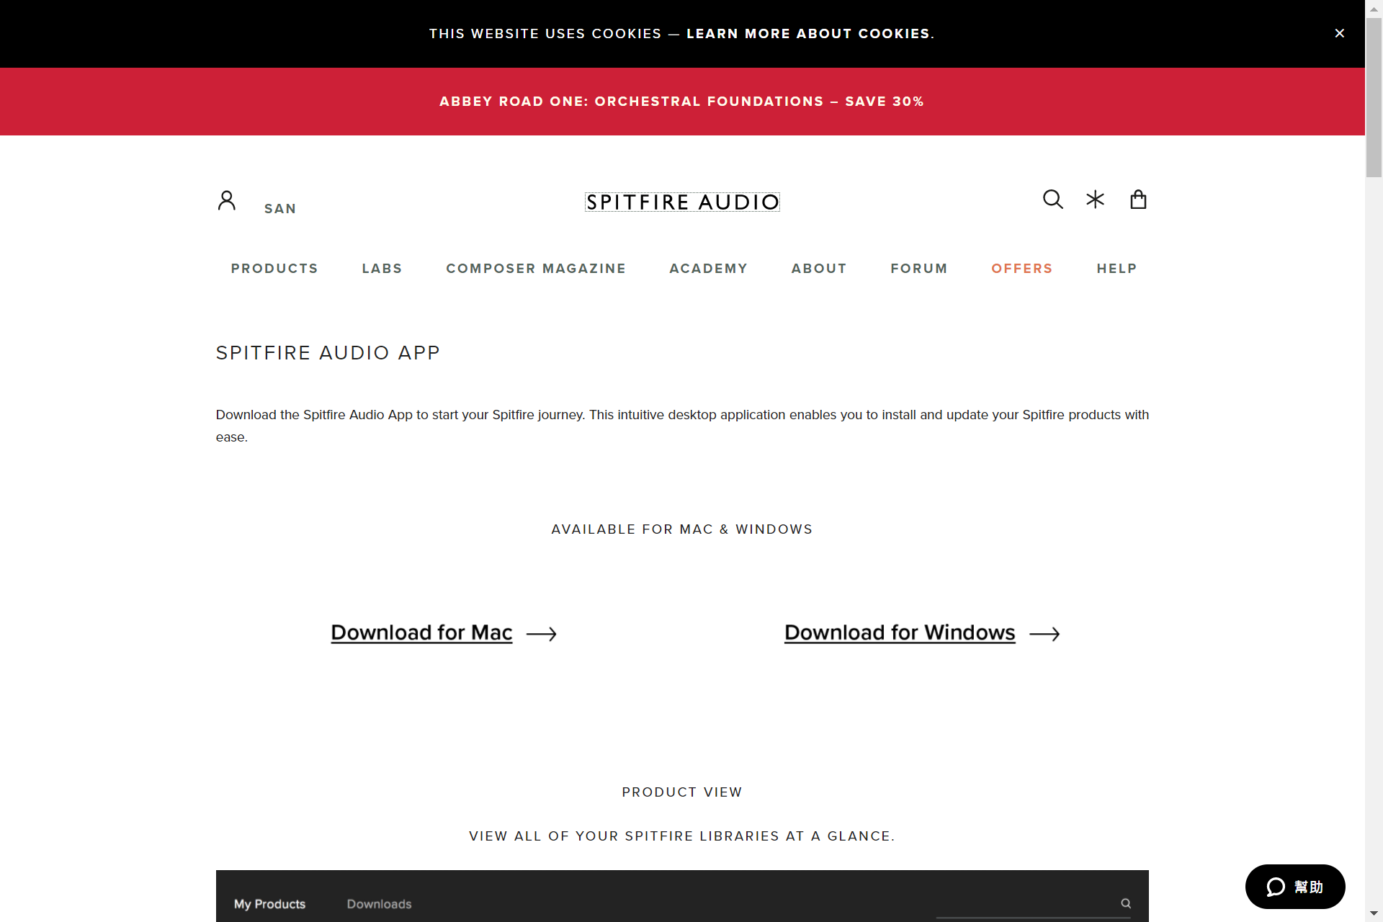Open the shopping bag cart icon
Image resolution: width=1383 pixels, height=922 pixels.
[x=1138, y=200]
